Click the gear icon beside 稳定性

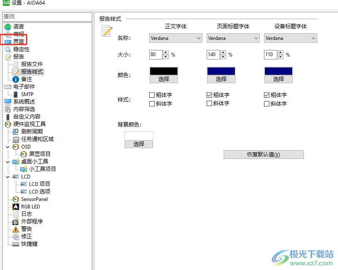click(x=8, y=50)
